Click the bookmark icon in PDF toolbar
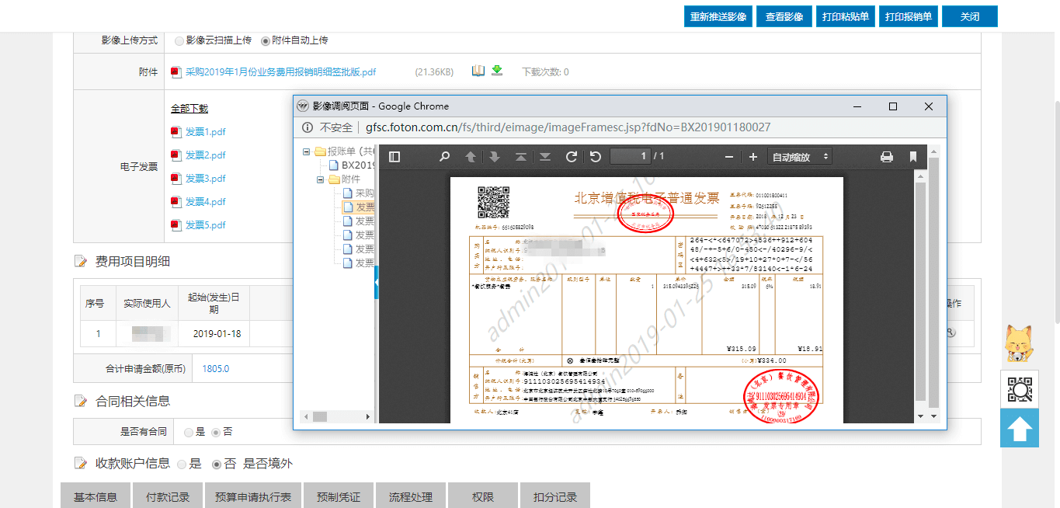The image size is (1060, 508). (913, 157)
